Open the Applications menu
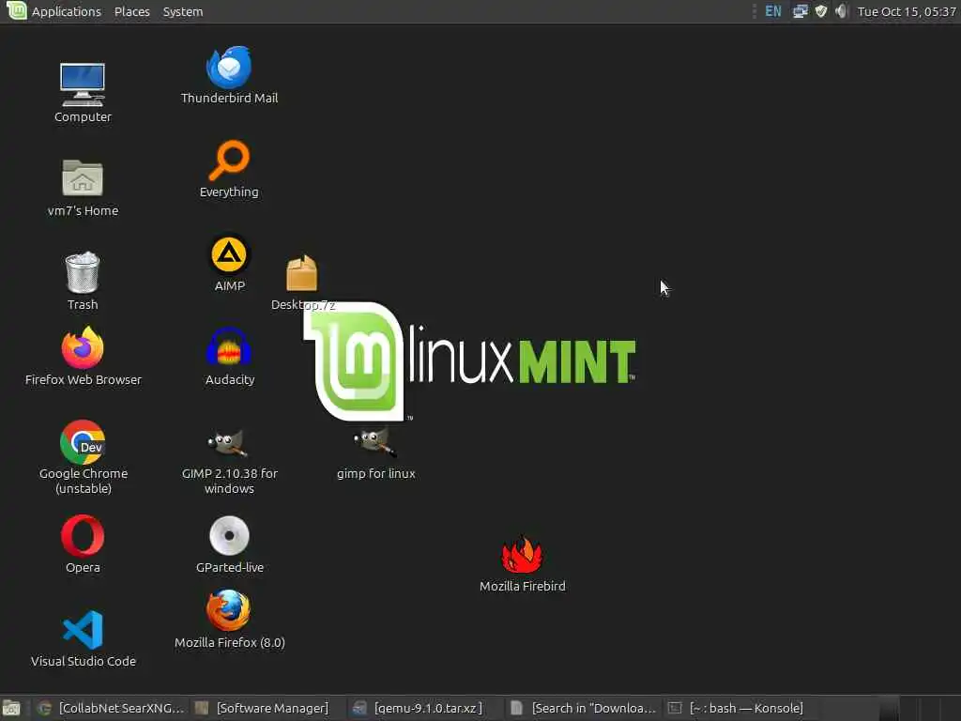The height and width of the screenshot is (721, 961). (x=67, y=11)
